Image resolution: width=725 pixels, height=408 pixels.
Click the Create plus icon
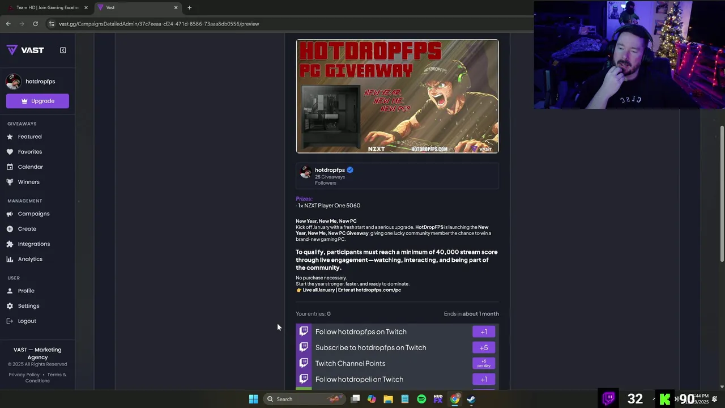10,229
